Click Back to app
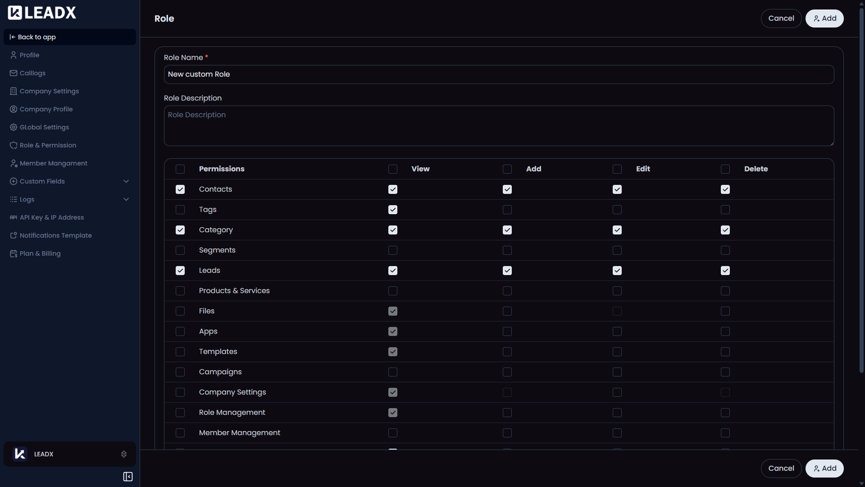 click(37, 37)
